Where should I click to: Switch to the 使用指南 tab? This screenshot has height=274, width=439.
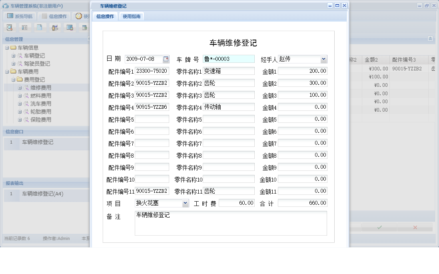click(x=132, y=16)
